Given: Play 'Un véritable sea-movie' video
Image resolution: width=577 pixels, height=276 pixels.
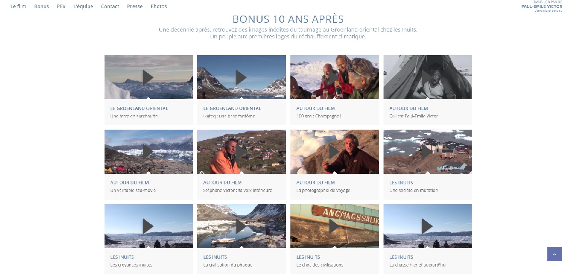Looking at the screenshot, I should pyautogui.click(x=148, y=152).
